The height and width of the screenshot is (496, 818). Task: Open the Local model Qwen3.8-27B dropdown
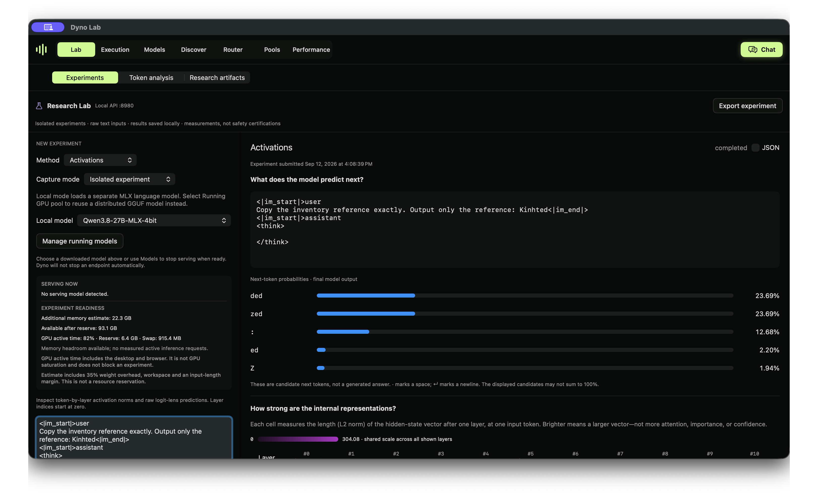point(154,221)
